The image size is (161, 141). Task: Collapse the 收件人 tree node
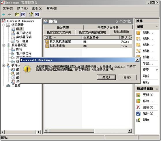(4, 65)
